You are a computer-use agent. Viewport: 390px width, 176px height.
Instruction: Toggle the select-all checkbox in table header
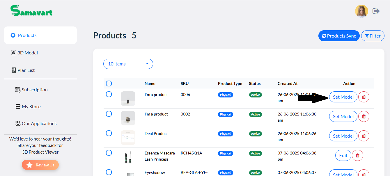(x=109, y=83)
